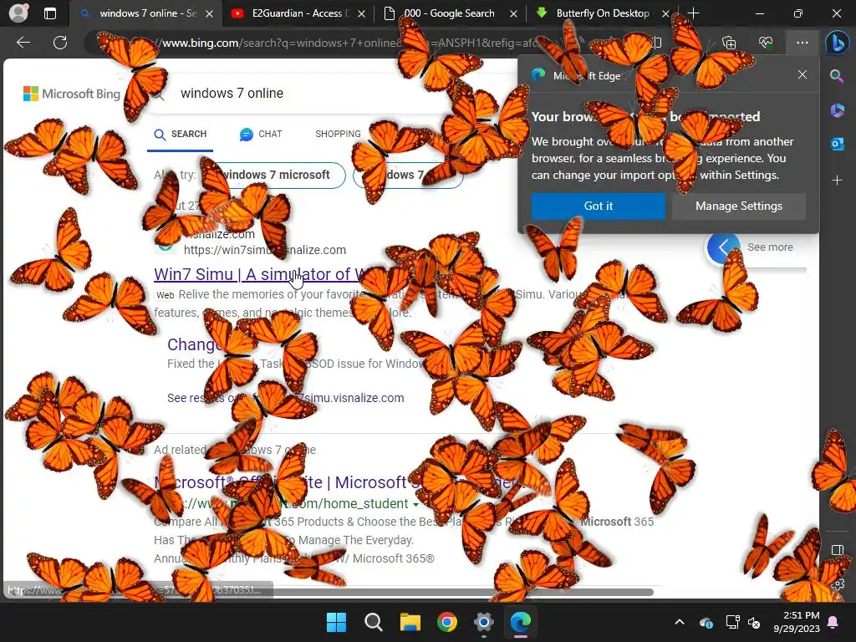Choose the windows 7 microsoft suggestion
This screenshot has width=856, height=642.
[x=274, y=175]
